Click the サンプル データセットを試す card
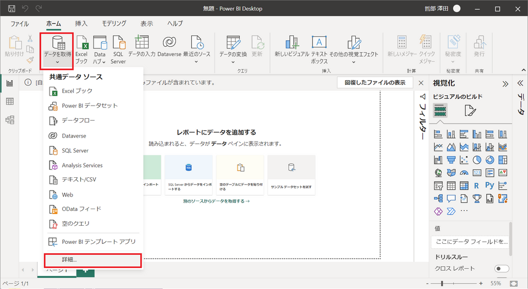528x289 pixels. click(x=291, y=175)
